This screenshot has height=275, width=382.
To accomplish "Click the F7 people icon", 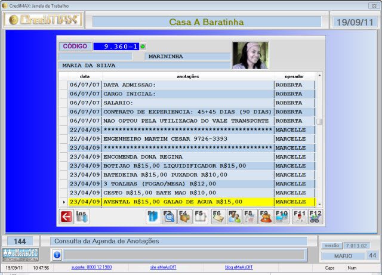I will point(234,217).
